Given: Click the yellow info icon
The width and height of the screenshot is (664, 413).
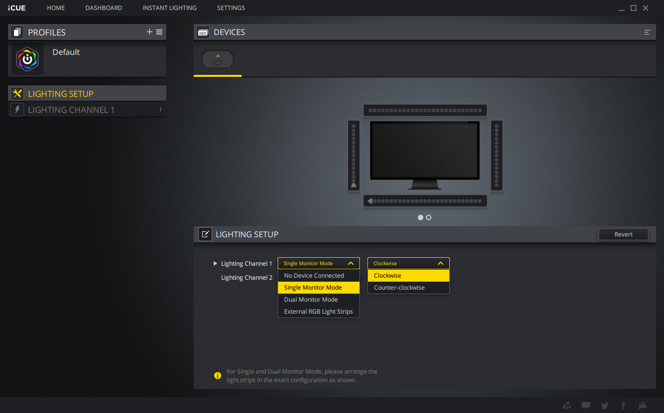Looking at the screenshot, I should pos(218,376).
